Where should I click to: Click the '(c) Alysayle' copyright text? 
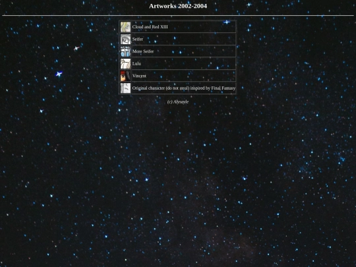pyautogui.click(x=178, y=102)
